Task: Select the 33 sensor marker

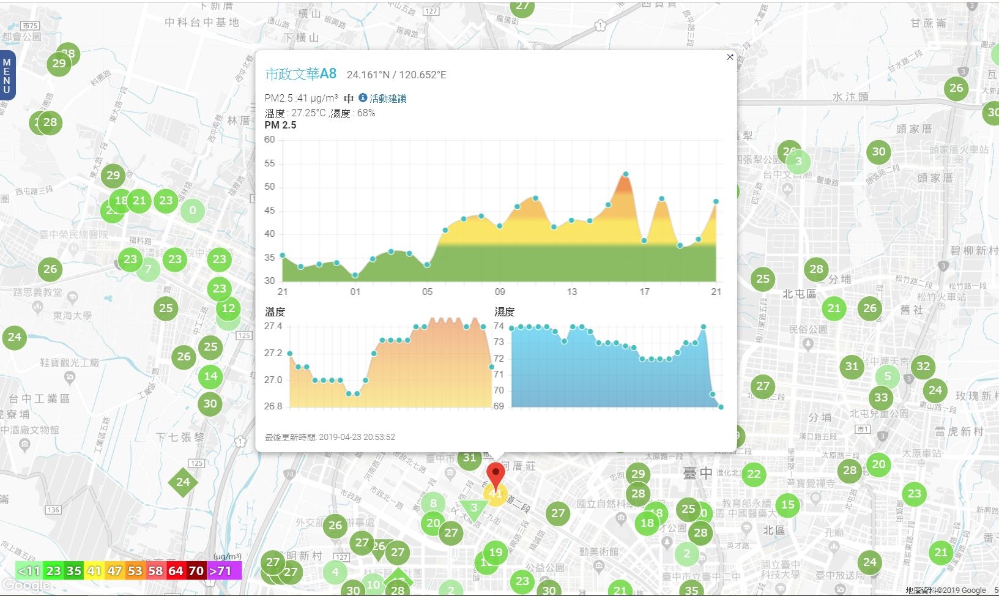Action: pos(881,398)
